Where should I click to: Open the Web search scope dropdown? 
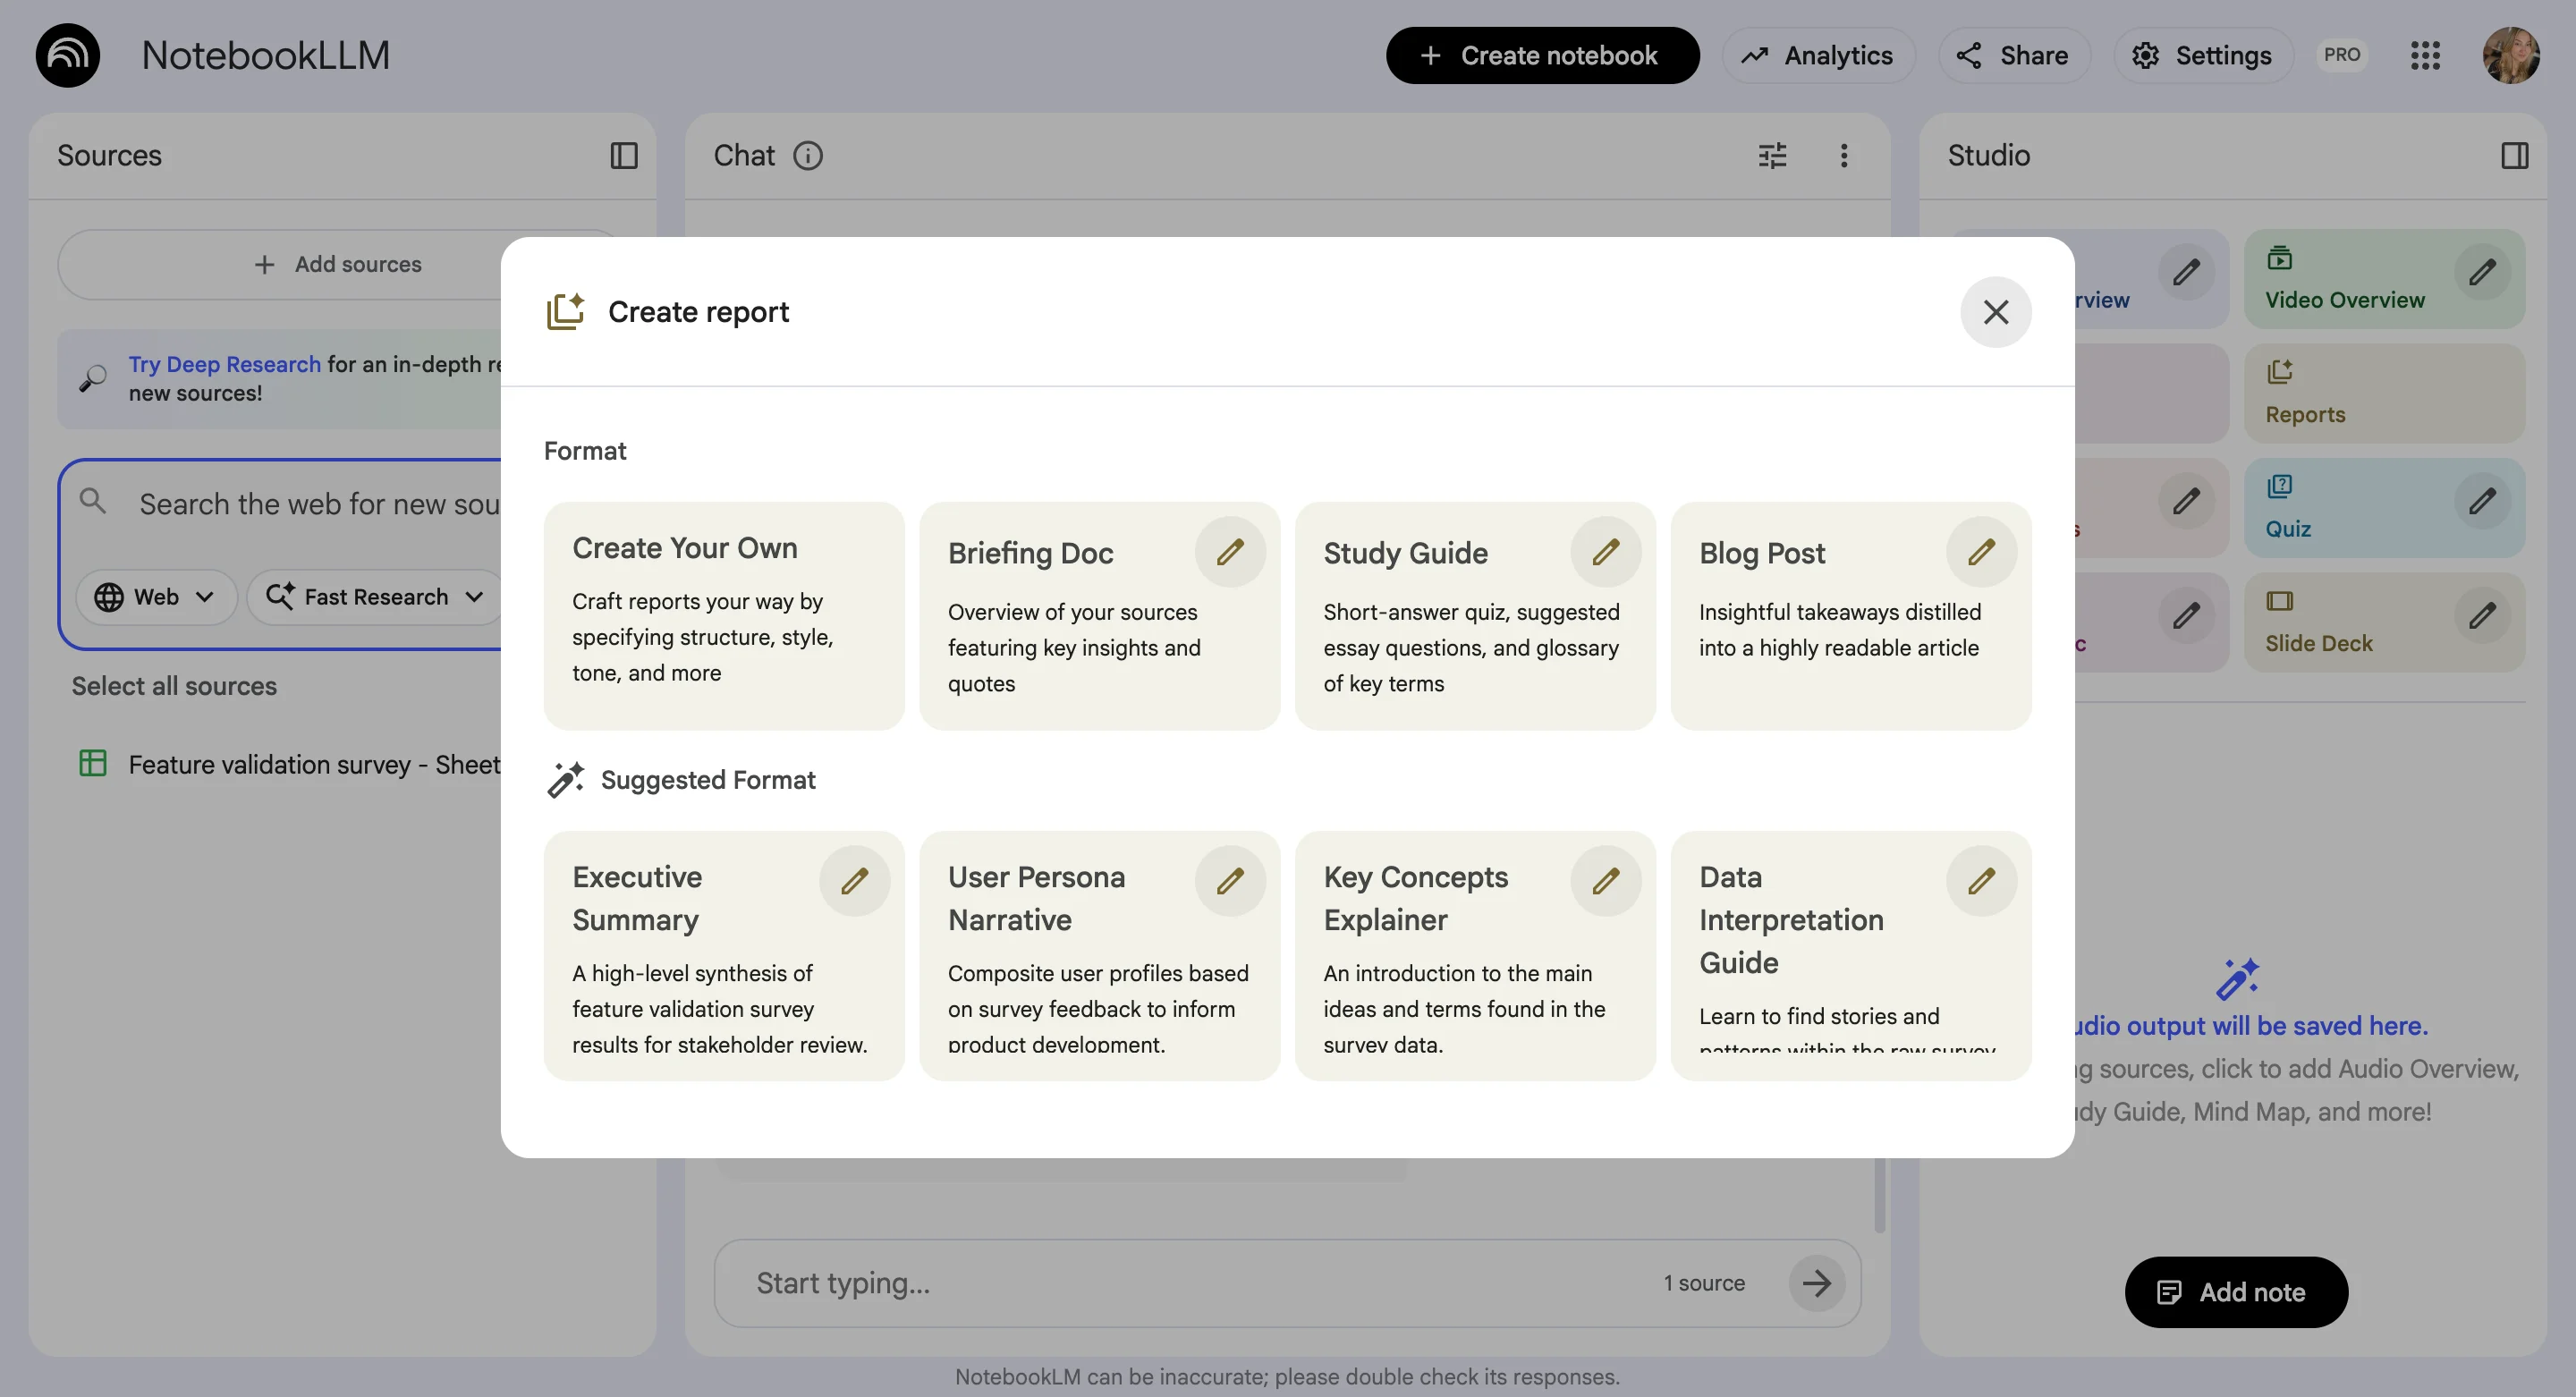pos(156,597)
